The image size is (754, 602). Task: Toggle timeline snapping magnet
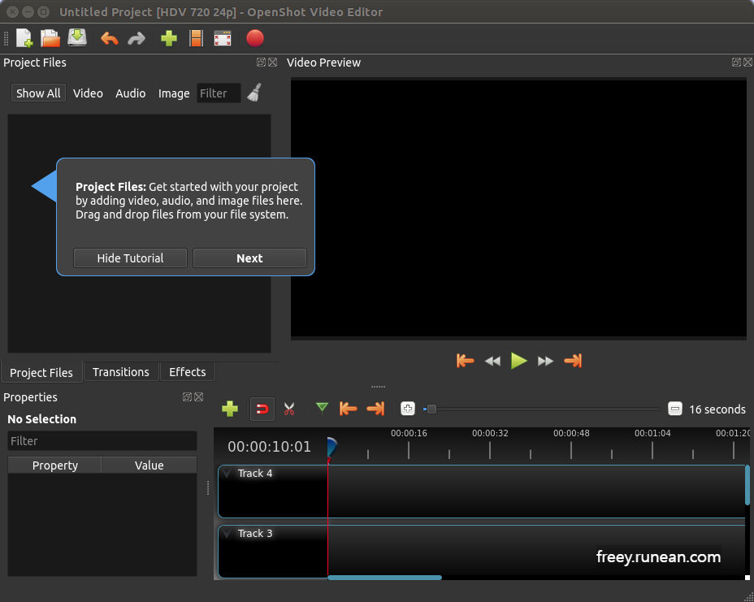[x=262, y=409]
